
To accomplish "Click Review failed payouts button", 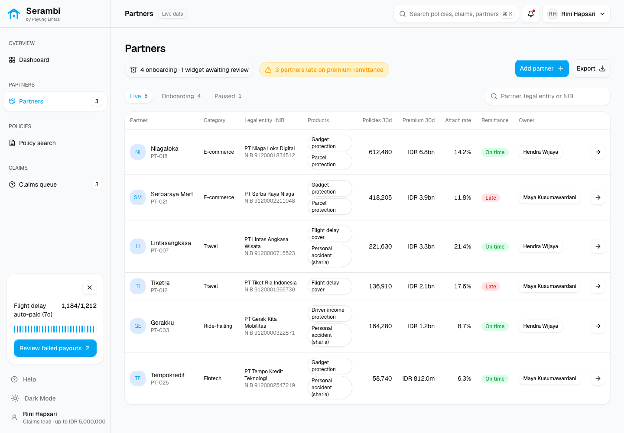I will pos(55,348).
